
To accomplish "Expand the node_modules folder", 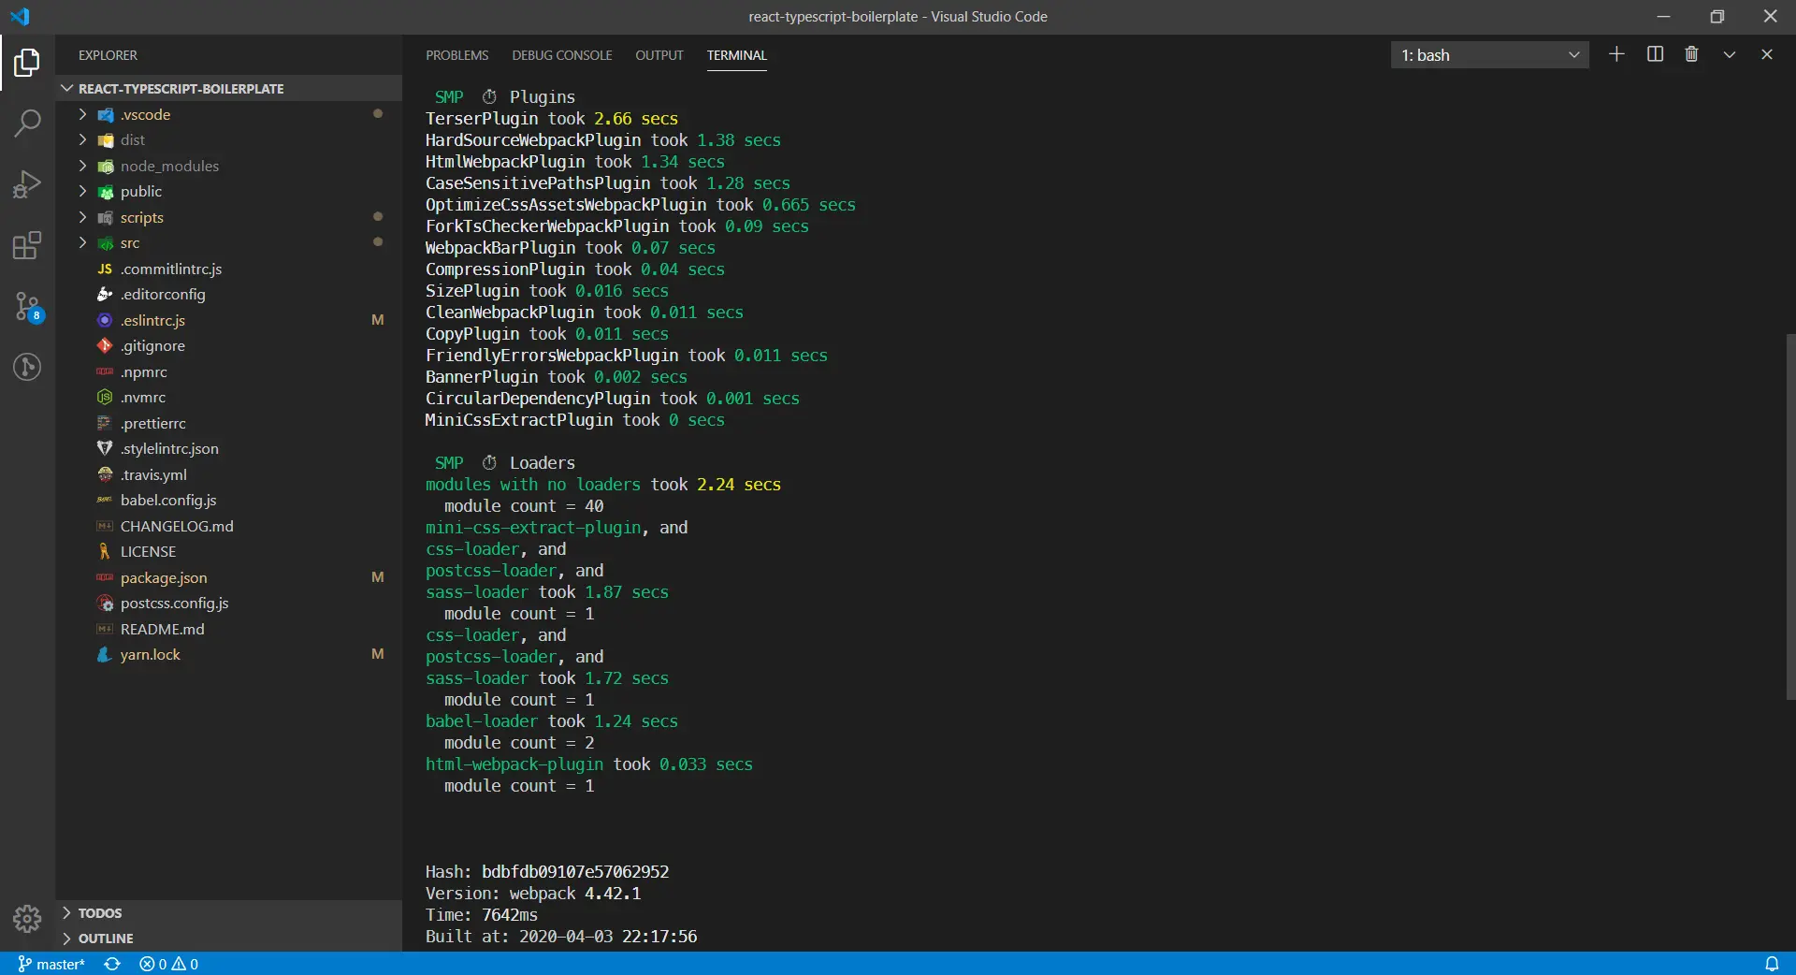I will [229, 166].
